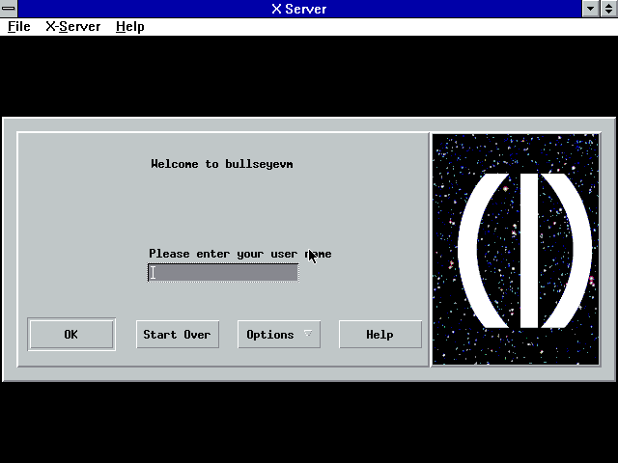
Task: Click the Help button in the login dialog
Action: click(379, 335)
